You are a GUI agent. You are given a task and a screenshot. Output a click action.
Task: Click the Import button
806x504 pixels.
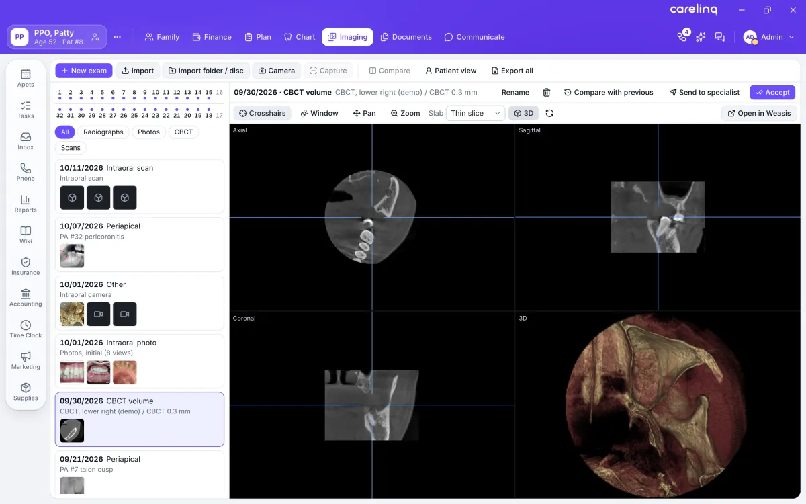pos(138,71)
